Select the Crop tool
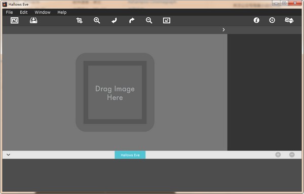This screenshot has height=194, width=304. point(80,20)
